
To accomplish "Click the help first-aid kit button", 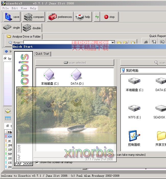I will click(83, 17).
